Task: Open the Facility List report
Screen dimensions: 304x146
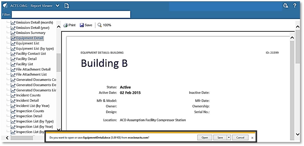Action: click(x=25, y=64)
